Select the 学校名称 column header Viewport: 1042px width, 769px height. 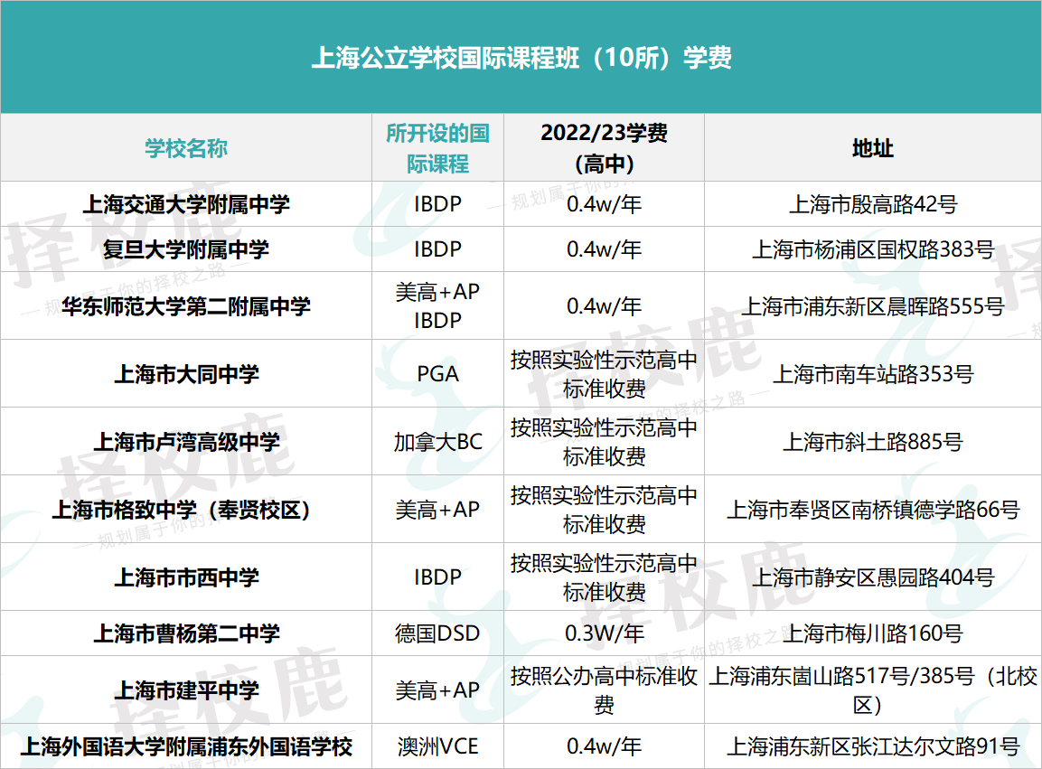(x=186, y=148)
